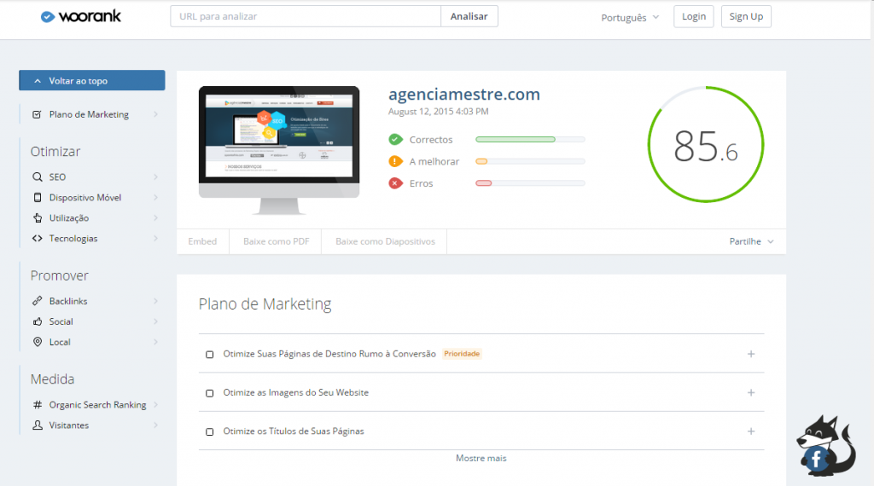Click the Utilização hand pointer icon

pyautogui.click(x=37, y=218)
